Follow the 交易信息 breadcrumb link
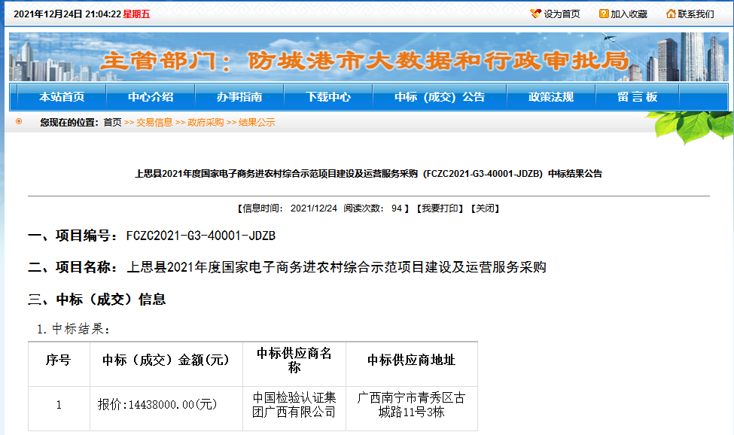Viewport: 734px width, 435px height. point(154,123)
